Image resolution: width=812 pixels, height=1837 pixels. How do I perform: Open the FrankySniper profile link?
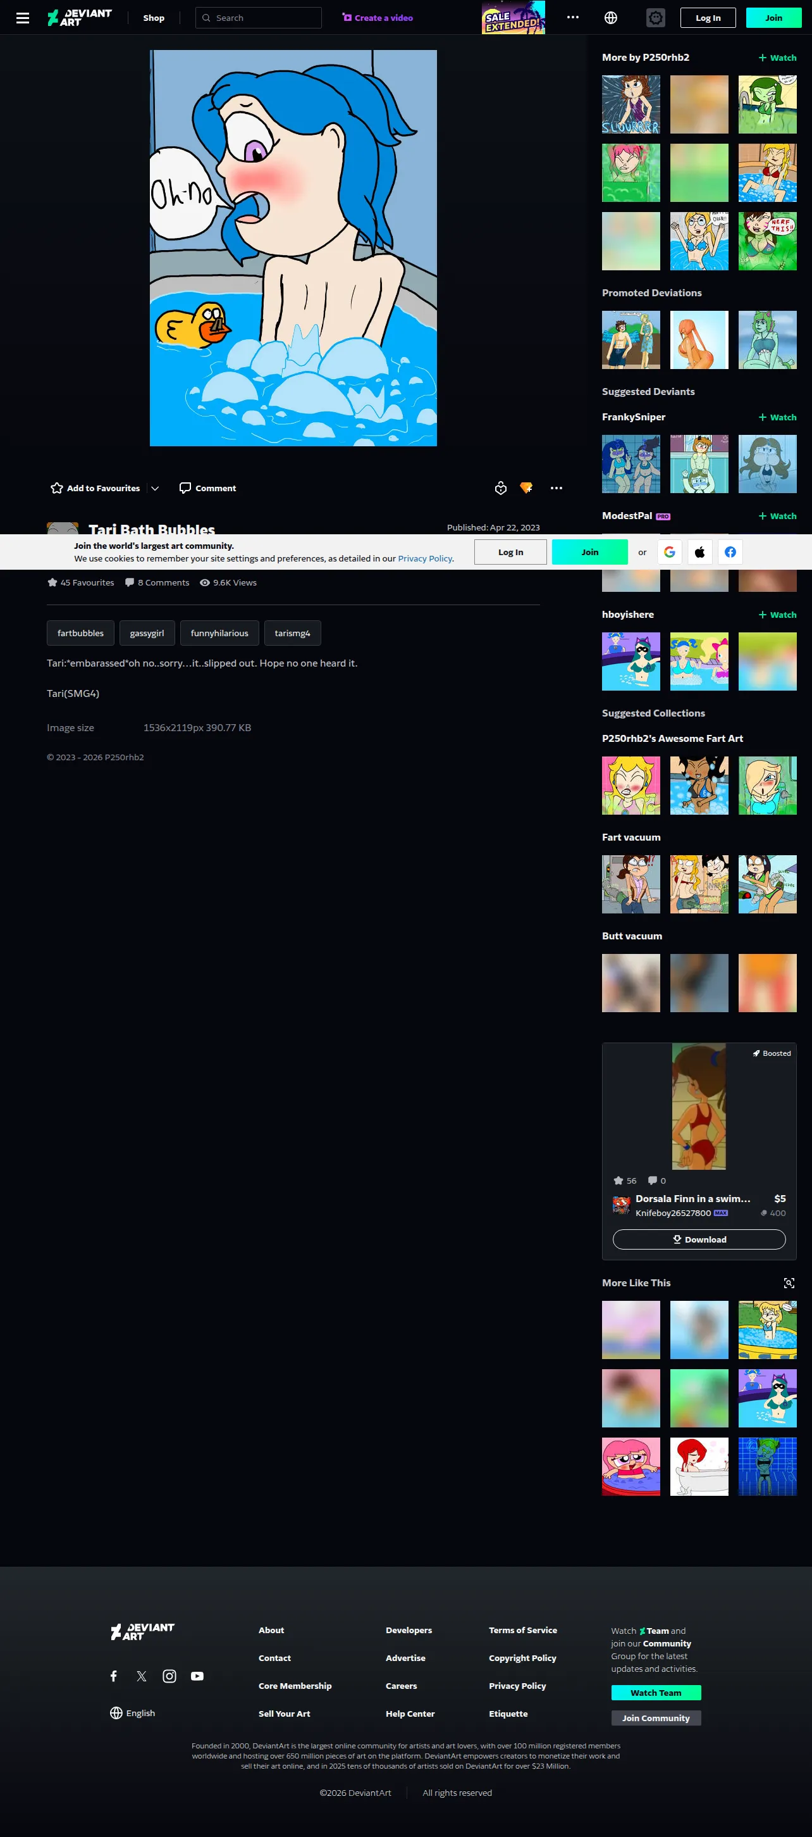click(634, 417)
